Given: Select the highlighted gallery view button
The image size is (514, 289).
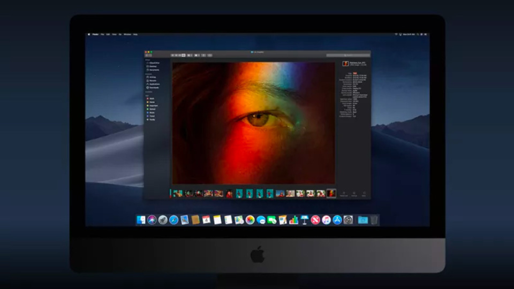Looking at the screenshot, I should click(x=184, y=55).
